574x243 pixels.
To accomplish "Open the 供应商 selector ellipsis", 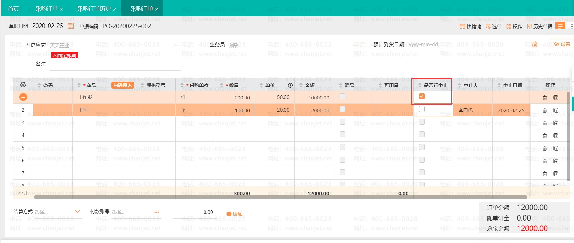I will point(176,45).
